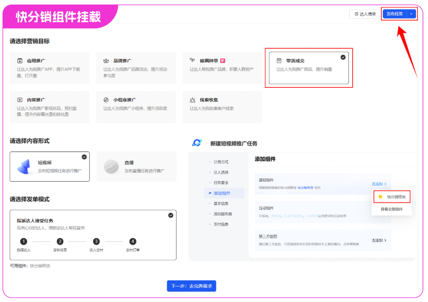Go to 基本信息 in side navigation
This screenshot has width=428, height=302.
(x=221, y=203)
